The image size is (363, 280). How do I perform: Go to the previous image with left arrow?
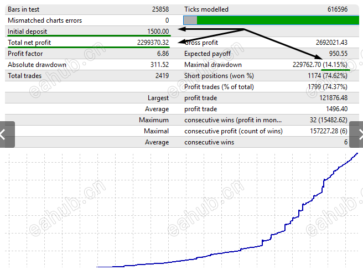coord(7,134)
